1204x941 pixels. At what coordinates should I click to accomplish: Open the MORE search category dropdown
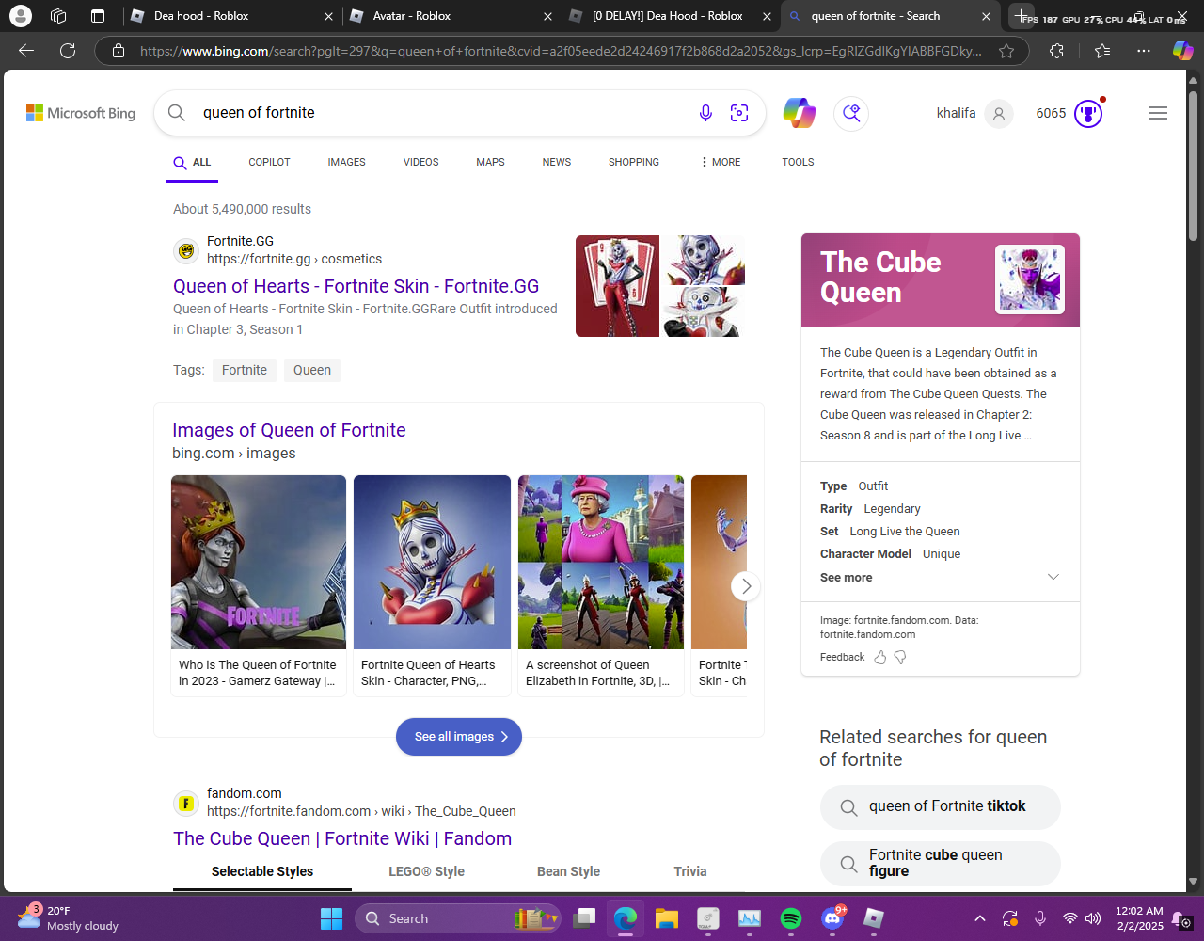(721, 162)
